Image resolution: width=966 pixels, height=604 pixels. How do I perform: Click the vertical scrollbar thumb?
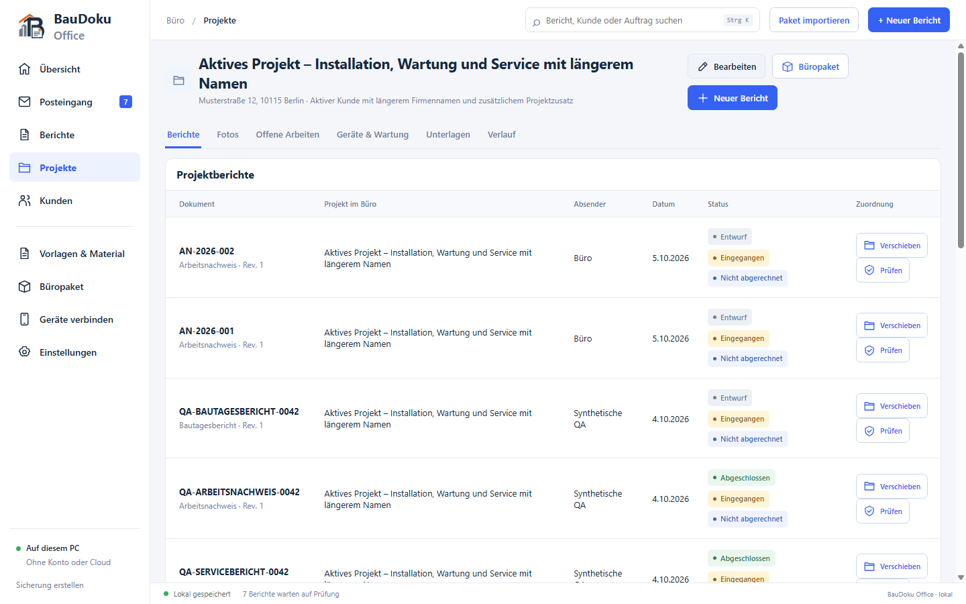[961, 150]
